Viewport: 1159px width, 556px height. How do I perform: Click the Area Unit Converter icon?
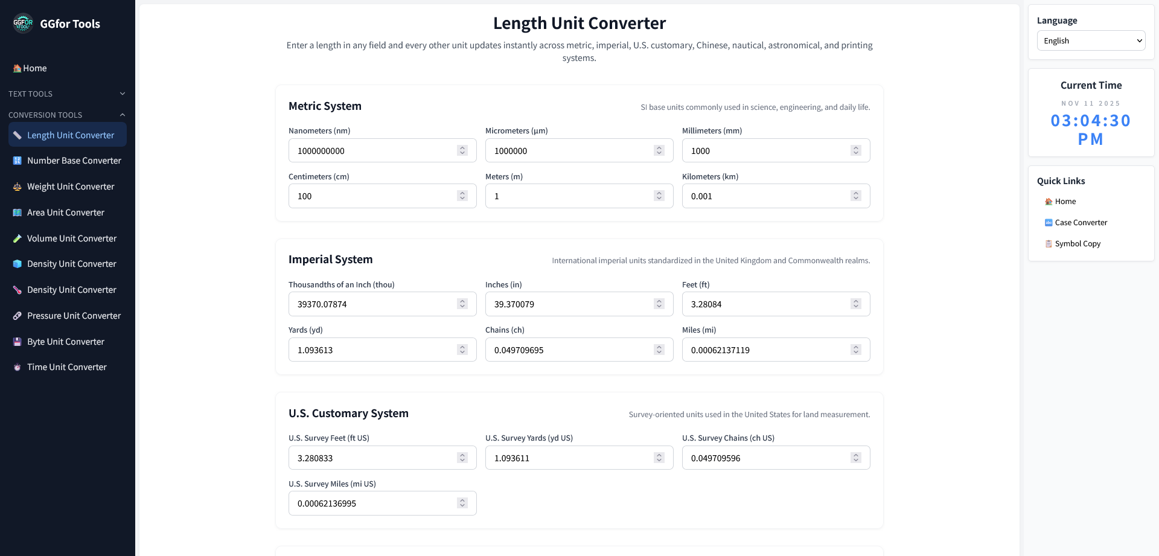coord(17,212)
